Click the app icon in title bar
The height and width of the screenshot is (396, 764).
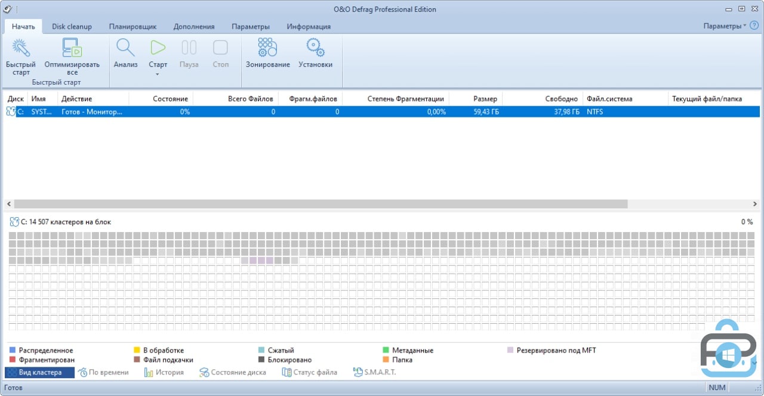coord(7,9)
